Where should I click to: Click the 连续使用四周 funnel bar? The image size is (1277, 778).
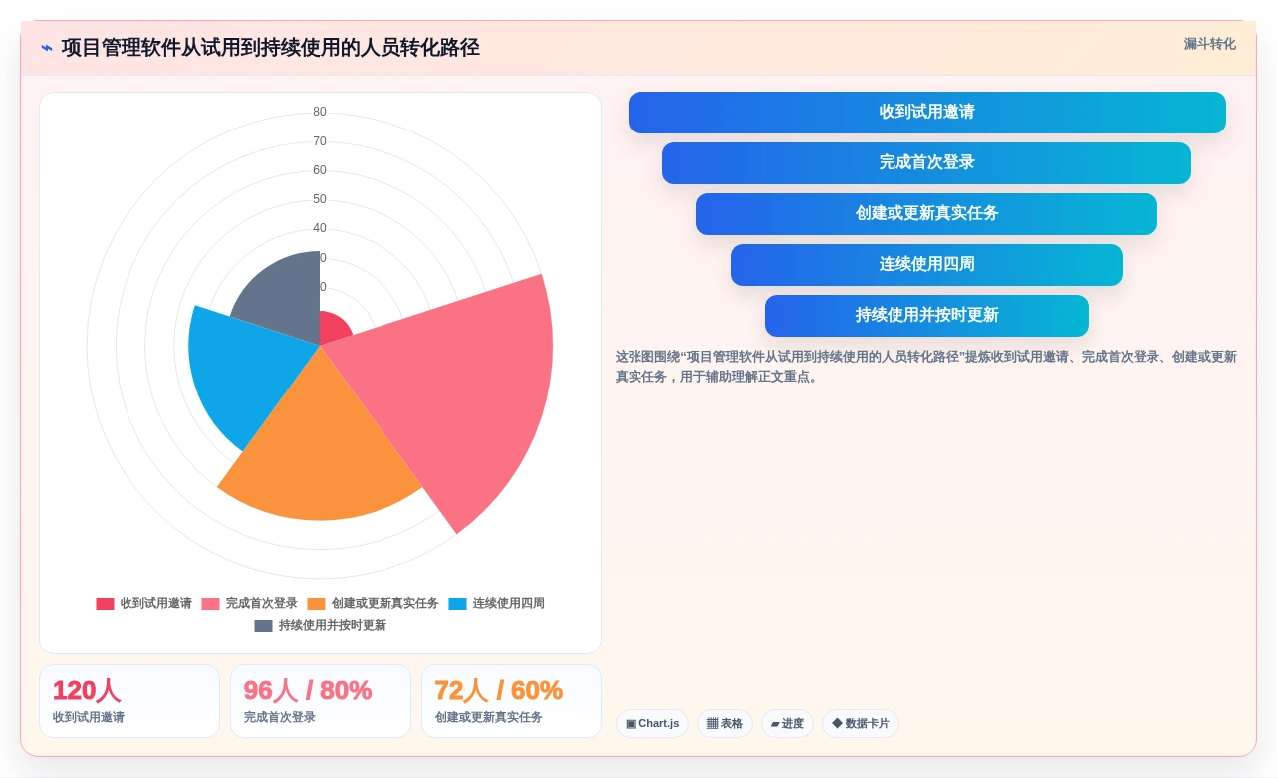click(x=926, y=265)
